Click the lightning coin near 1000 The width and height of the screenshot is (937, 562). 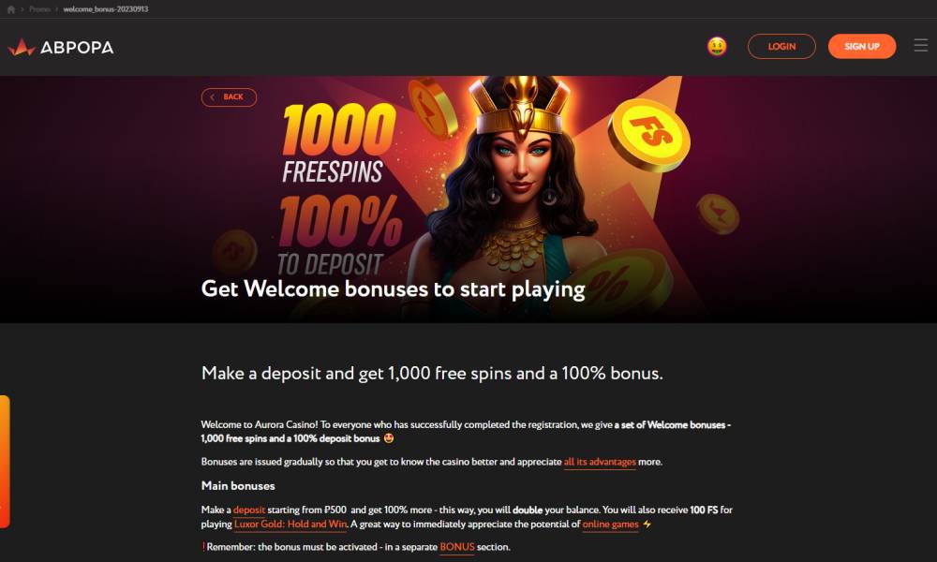point(434,108)
